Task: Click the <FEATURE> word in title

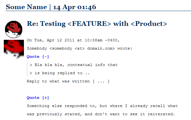Action: pyautogui.click(x=89, y=24)
